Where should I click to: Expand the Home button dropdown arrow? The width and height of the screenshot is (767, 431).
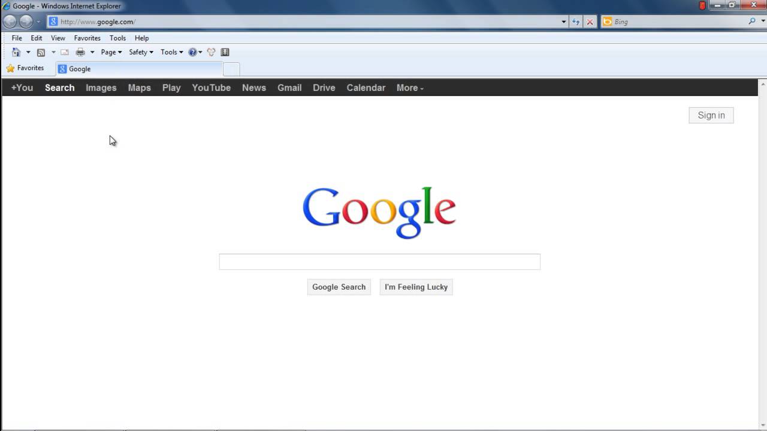tap(28, 53)
